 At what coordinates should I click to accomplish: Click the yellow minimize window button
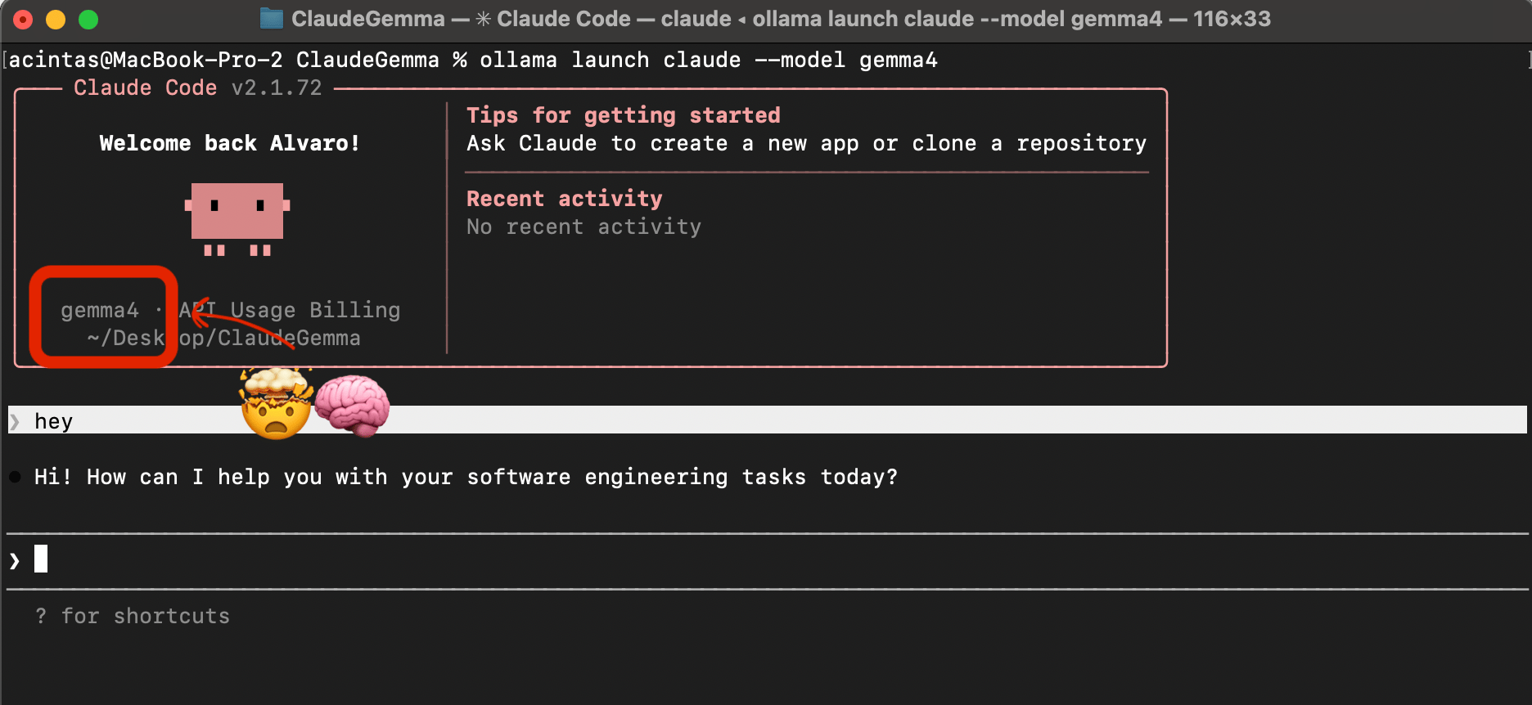tap(56, 20)
